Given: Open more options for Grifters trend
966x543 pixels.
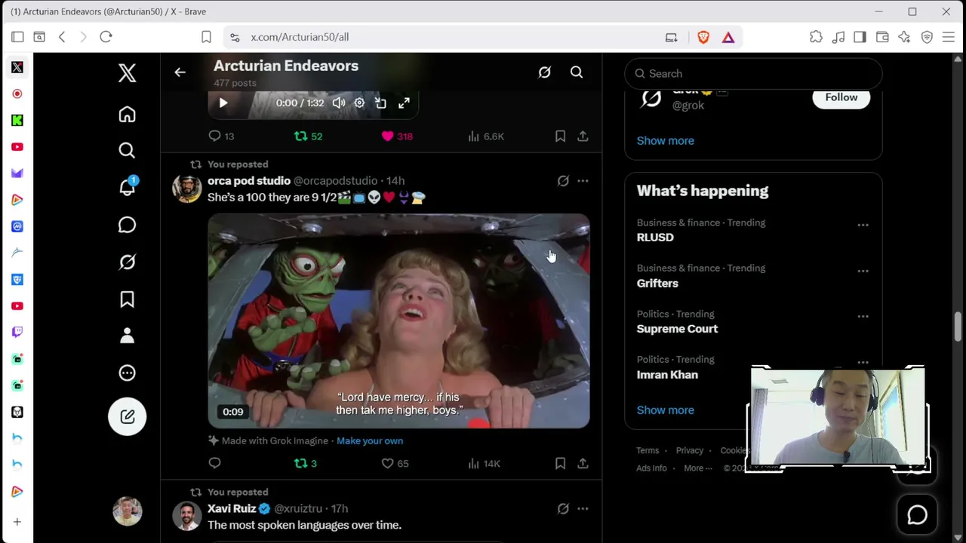Looking at the screenshot, I should [x=863, y=271].
